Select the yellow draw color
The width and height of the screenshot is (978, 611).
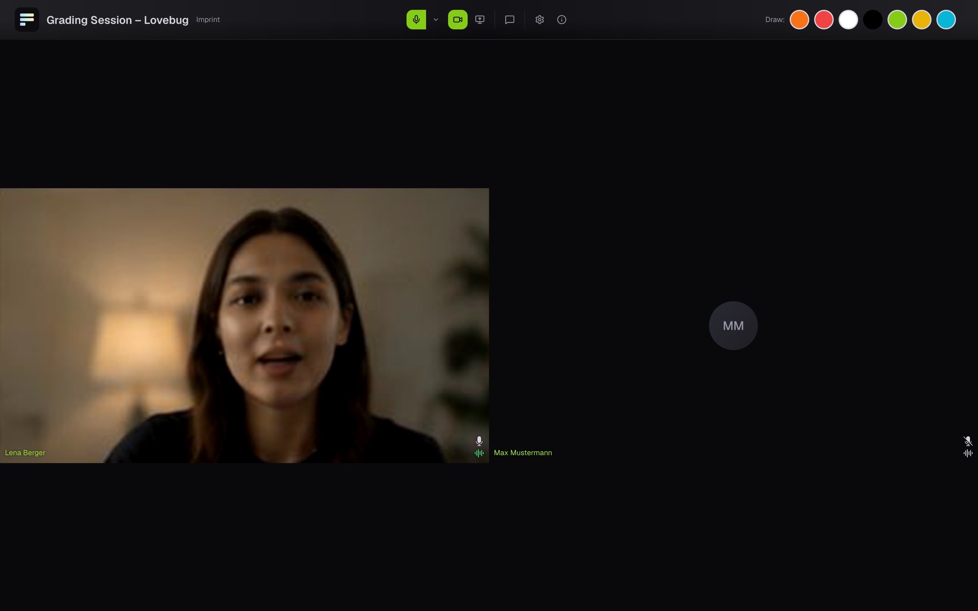coord(921,20)
